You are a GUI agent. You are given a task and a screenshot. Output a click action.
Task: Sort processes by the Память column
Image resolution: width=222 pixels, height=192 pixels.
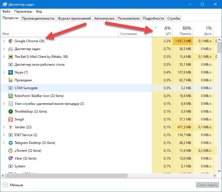pyautogui.click(x=183, y=31)
